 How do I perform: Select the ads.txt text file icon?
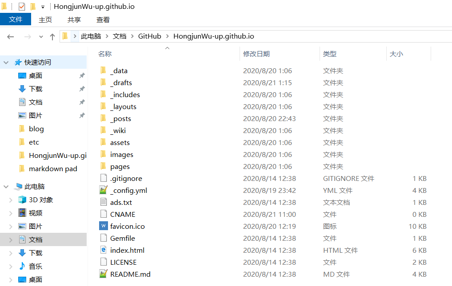pos(104,202)
